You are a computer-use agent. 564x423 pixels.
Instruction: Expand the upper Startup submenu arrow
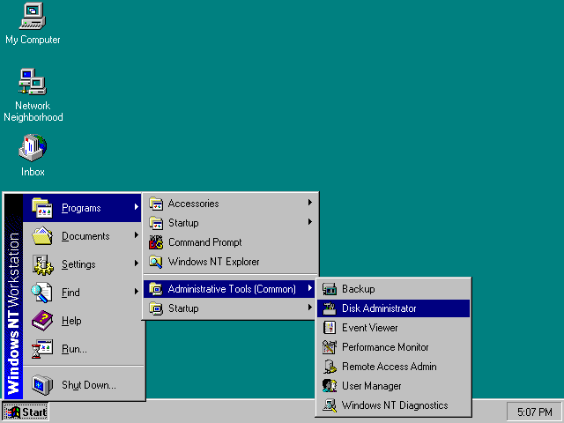point(309,222)
